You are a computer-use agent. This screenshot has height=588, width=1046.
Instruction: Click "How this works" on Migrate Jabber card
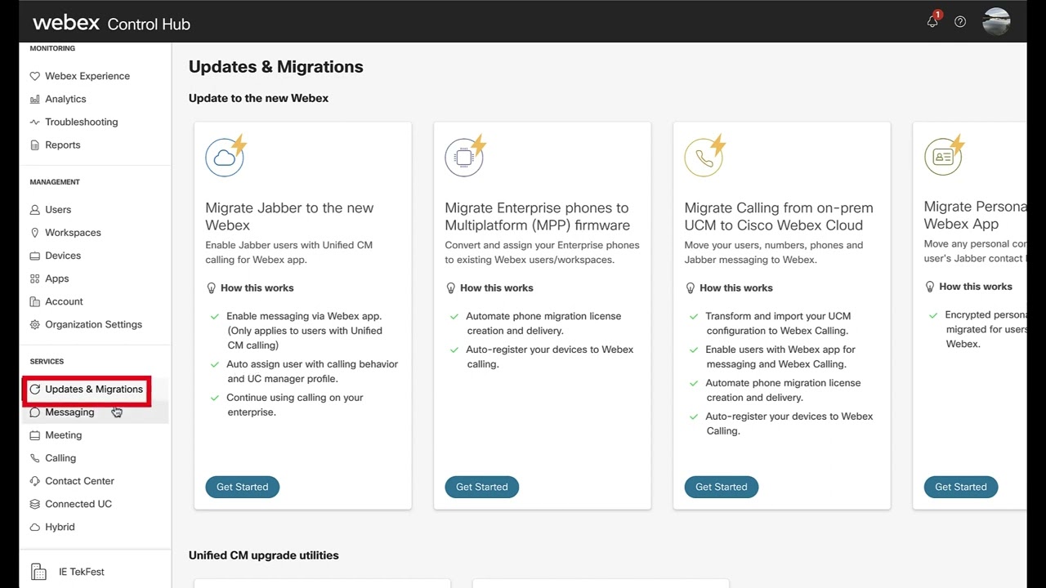click(x=257, y=288)
